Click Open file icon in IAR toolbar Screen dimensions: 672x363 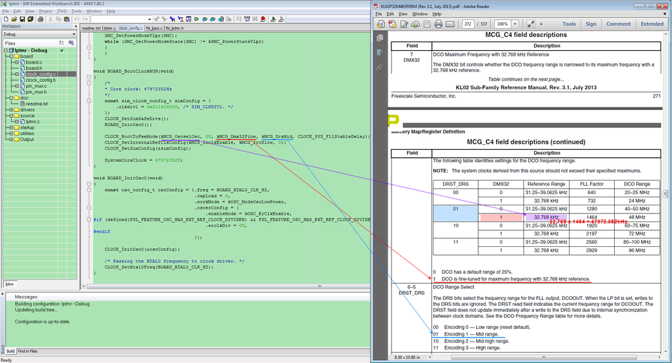pos(14,19)
